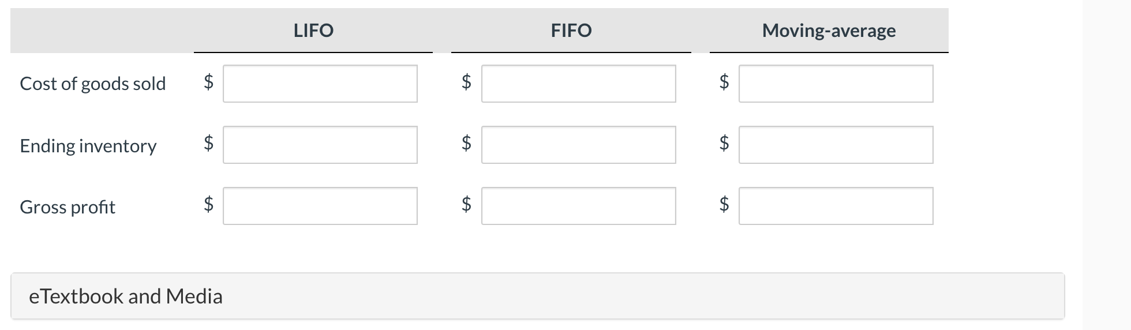The height and width of the screenshot is (330, 1131).
Task: Click the Cost of goods sold row label
Action: coord(93,84)
